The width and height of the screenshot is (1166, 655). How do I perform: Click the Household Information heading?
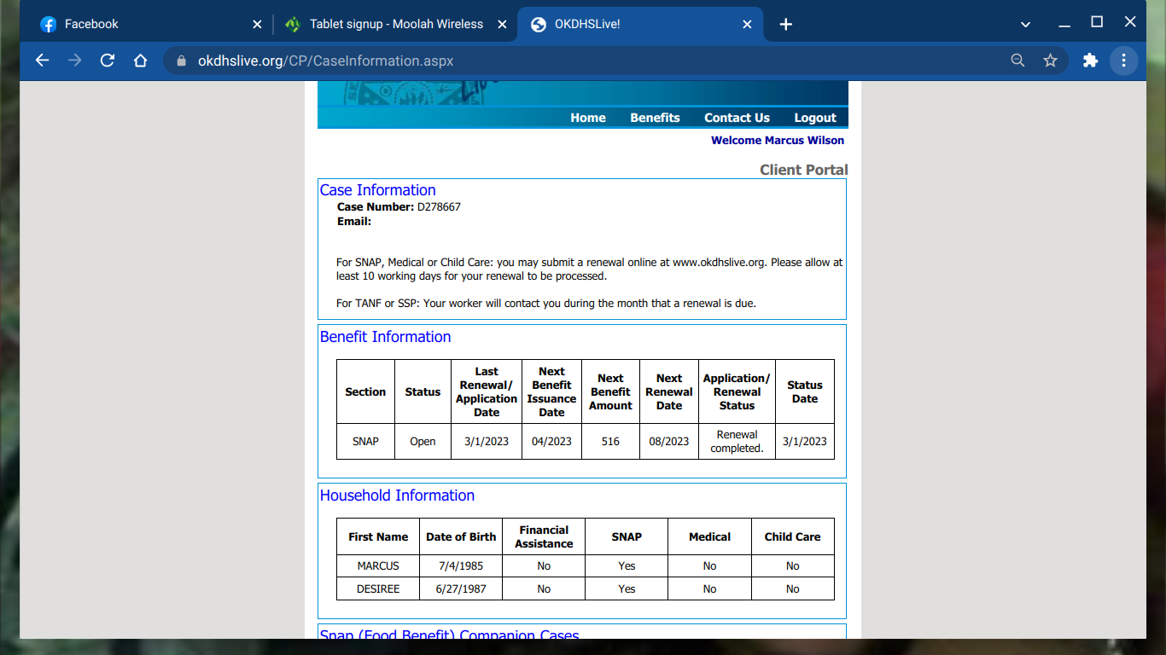(397, 496)
